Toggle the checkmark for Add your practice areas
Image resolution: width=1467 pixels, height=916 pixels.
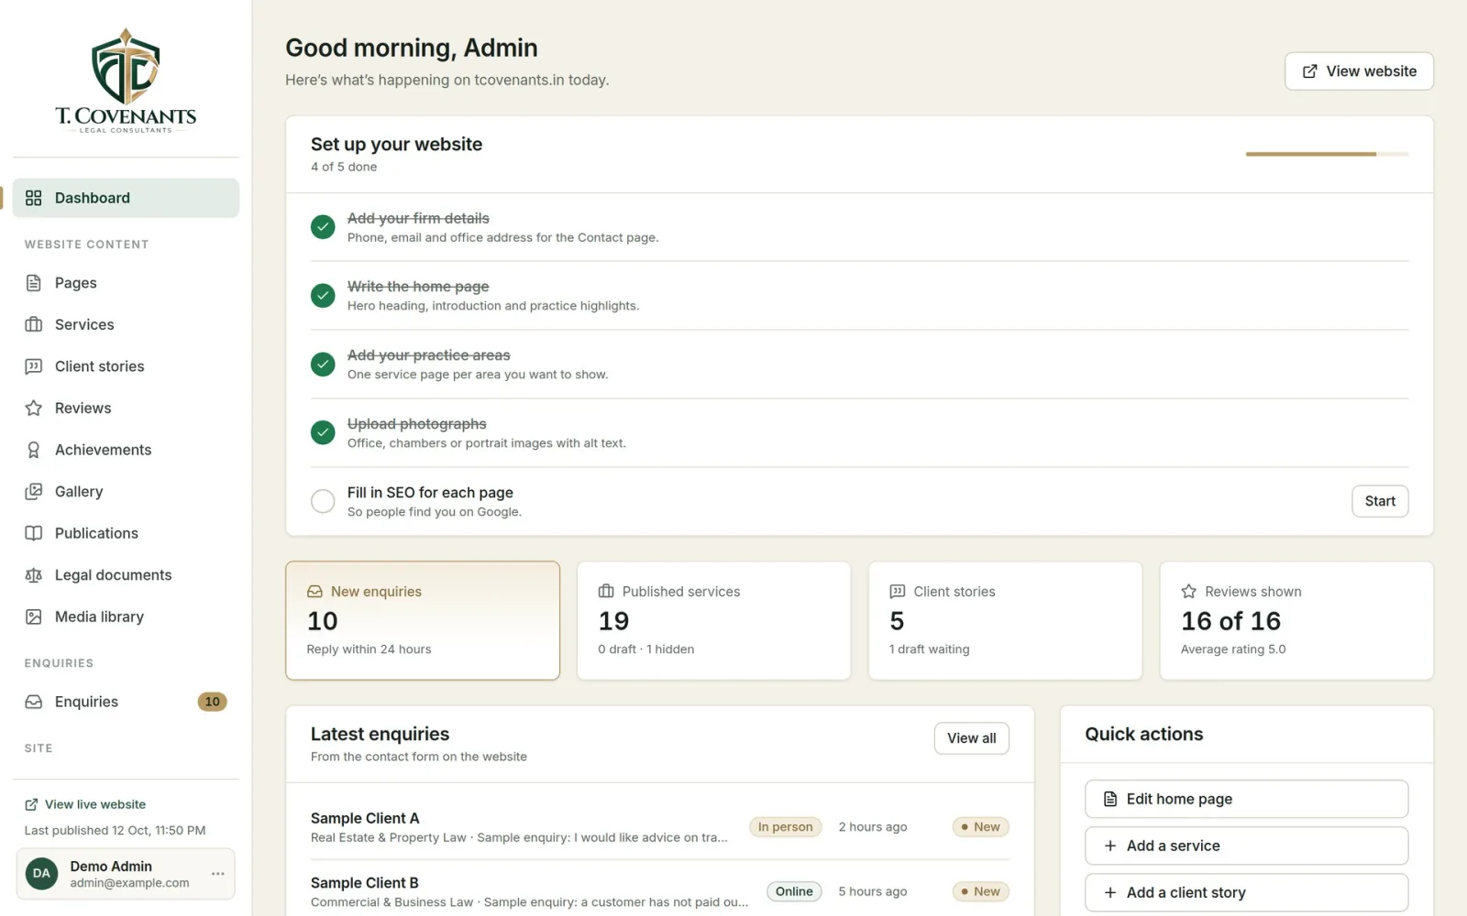click(323, 365)
